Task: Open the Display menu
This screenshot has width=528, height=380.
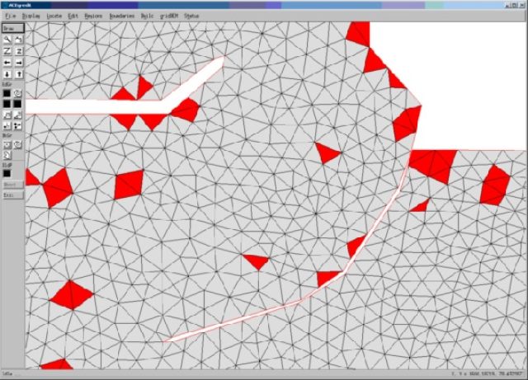Action: coord(31,16)
